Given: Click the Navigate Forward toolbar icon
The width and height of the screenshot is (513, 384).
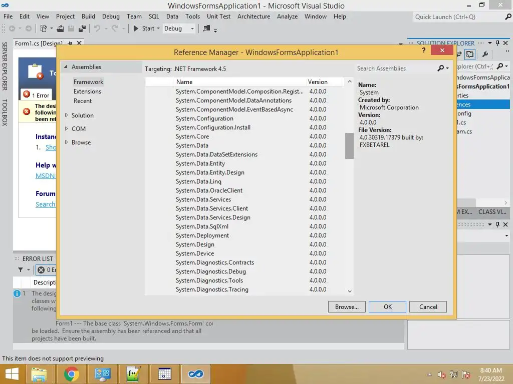Looking at the screenshot, I should click(x=29, y=28).
